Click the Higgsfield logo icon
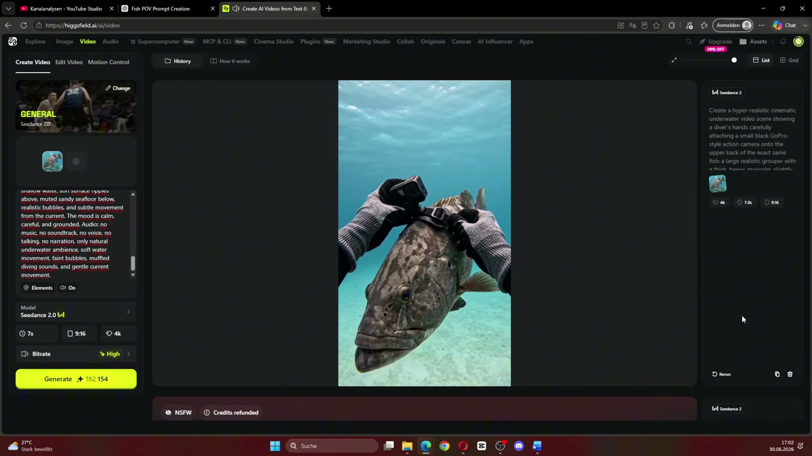Screen dimensions: 812x456 (x=13, y=41)
